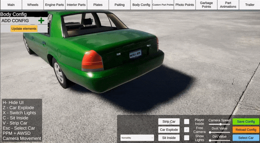Open the Part Animations tab
260x143 pixels.
coord(228,5)
